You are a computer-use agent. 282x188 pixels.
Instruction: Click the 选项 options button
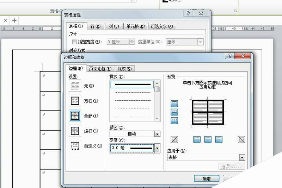pos(232,166)
